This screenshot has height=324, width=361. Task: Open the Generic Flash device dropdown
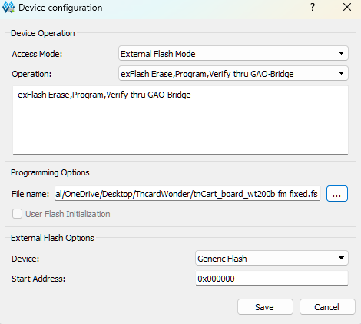272,258
